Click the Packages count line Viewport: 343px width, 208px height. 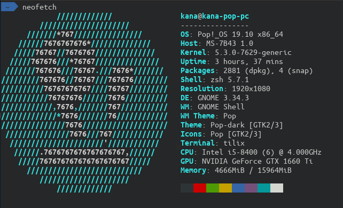point(247,71)
